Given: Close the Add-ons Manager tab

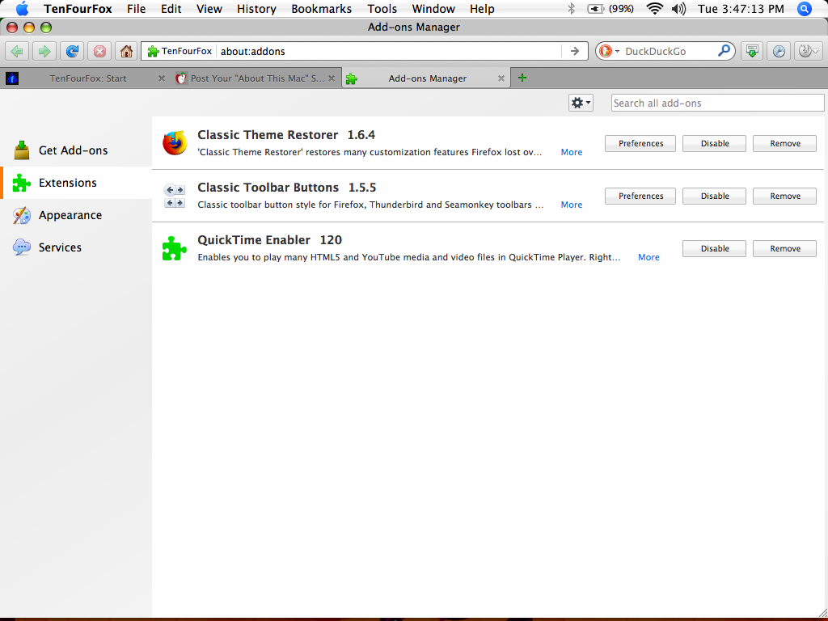Looking at the screenshot, I should pos(501,78).
